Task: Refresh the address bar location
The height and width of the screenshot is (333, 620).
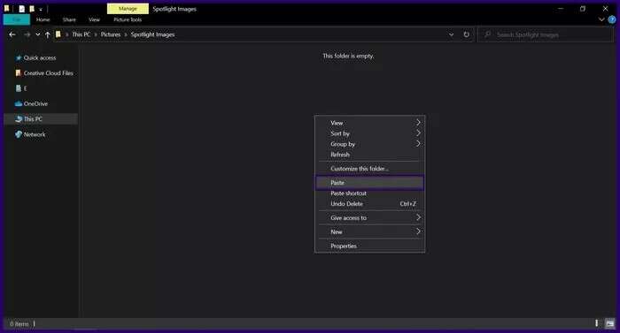Action: coord(467,34)
